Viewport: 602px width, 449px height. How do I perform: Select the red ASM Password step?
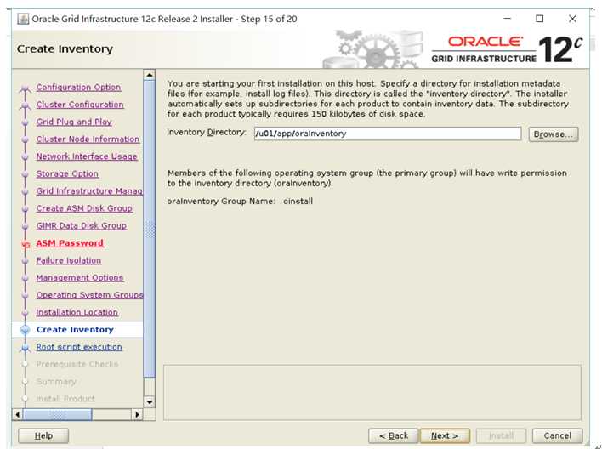70,243
